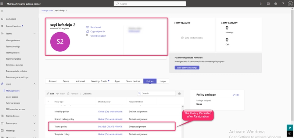The height and width of the screenshot is (138, 294).
Task: Click the download icon in top bar
Action: (261, 4)
